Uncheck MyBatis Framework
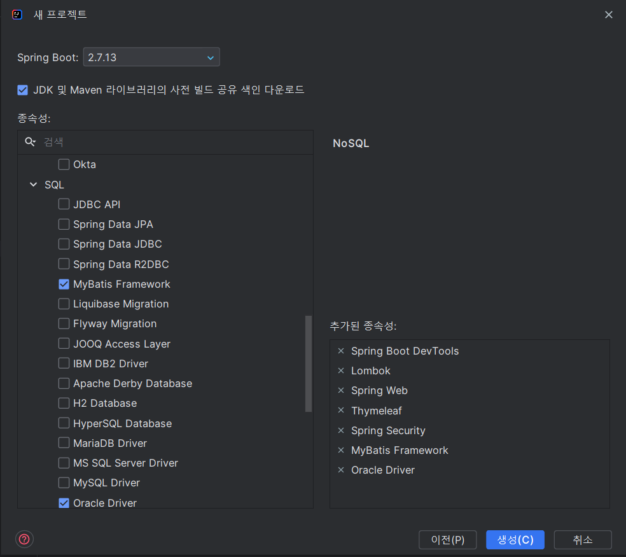This screenshot has width=626, height=557. coord(64,284)
